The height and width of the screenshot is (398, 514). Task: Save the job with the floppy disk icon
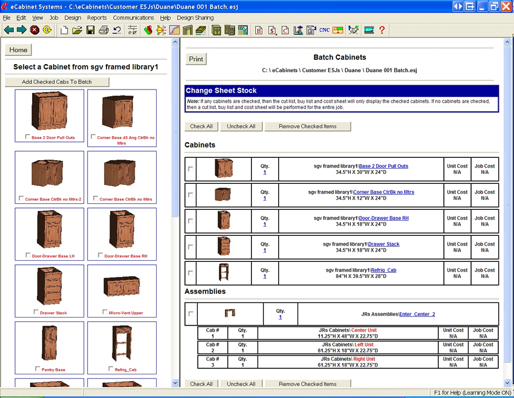pyautogui.click(x=91, y=30)
